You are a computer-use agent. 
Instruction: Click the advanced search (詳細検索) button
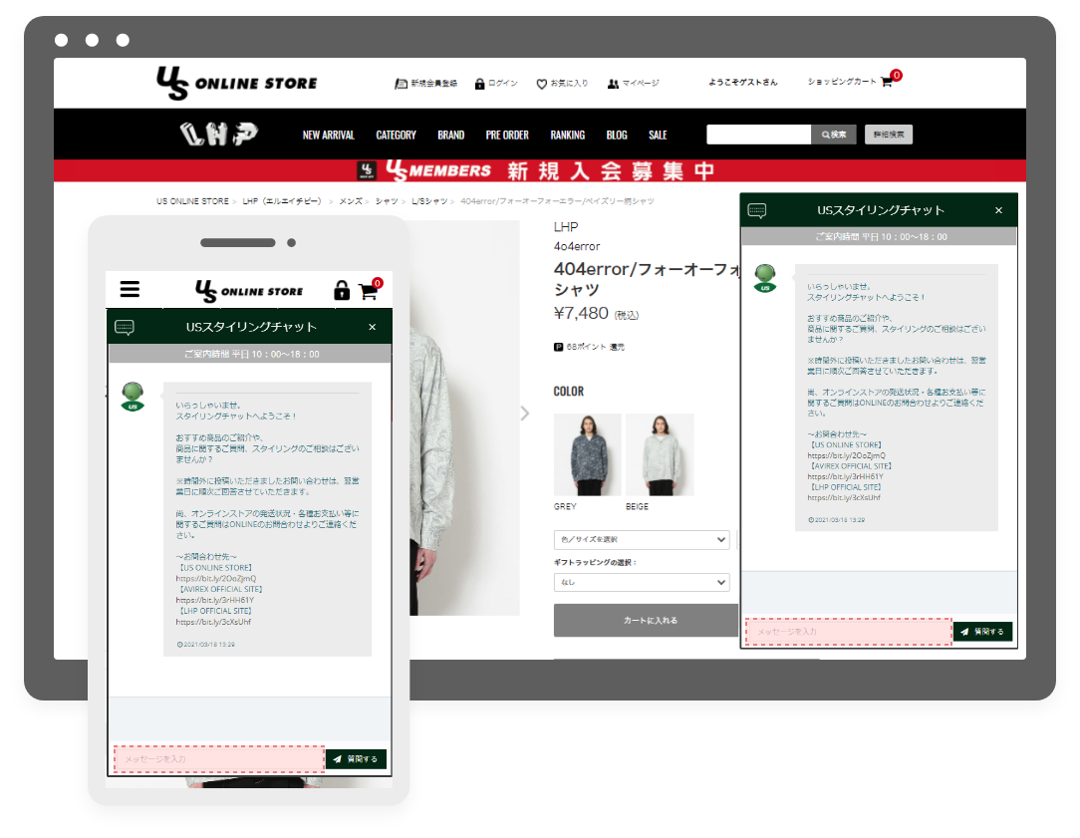coord(889,135)
